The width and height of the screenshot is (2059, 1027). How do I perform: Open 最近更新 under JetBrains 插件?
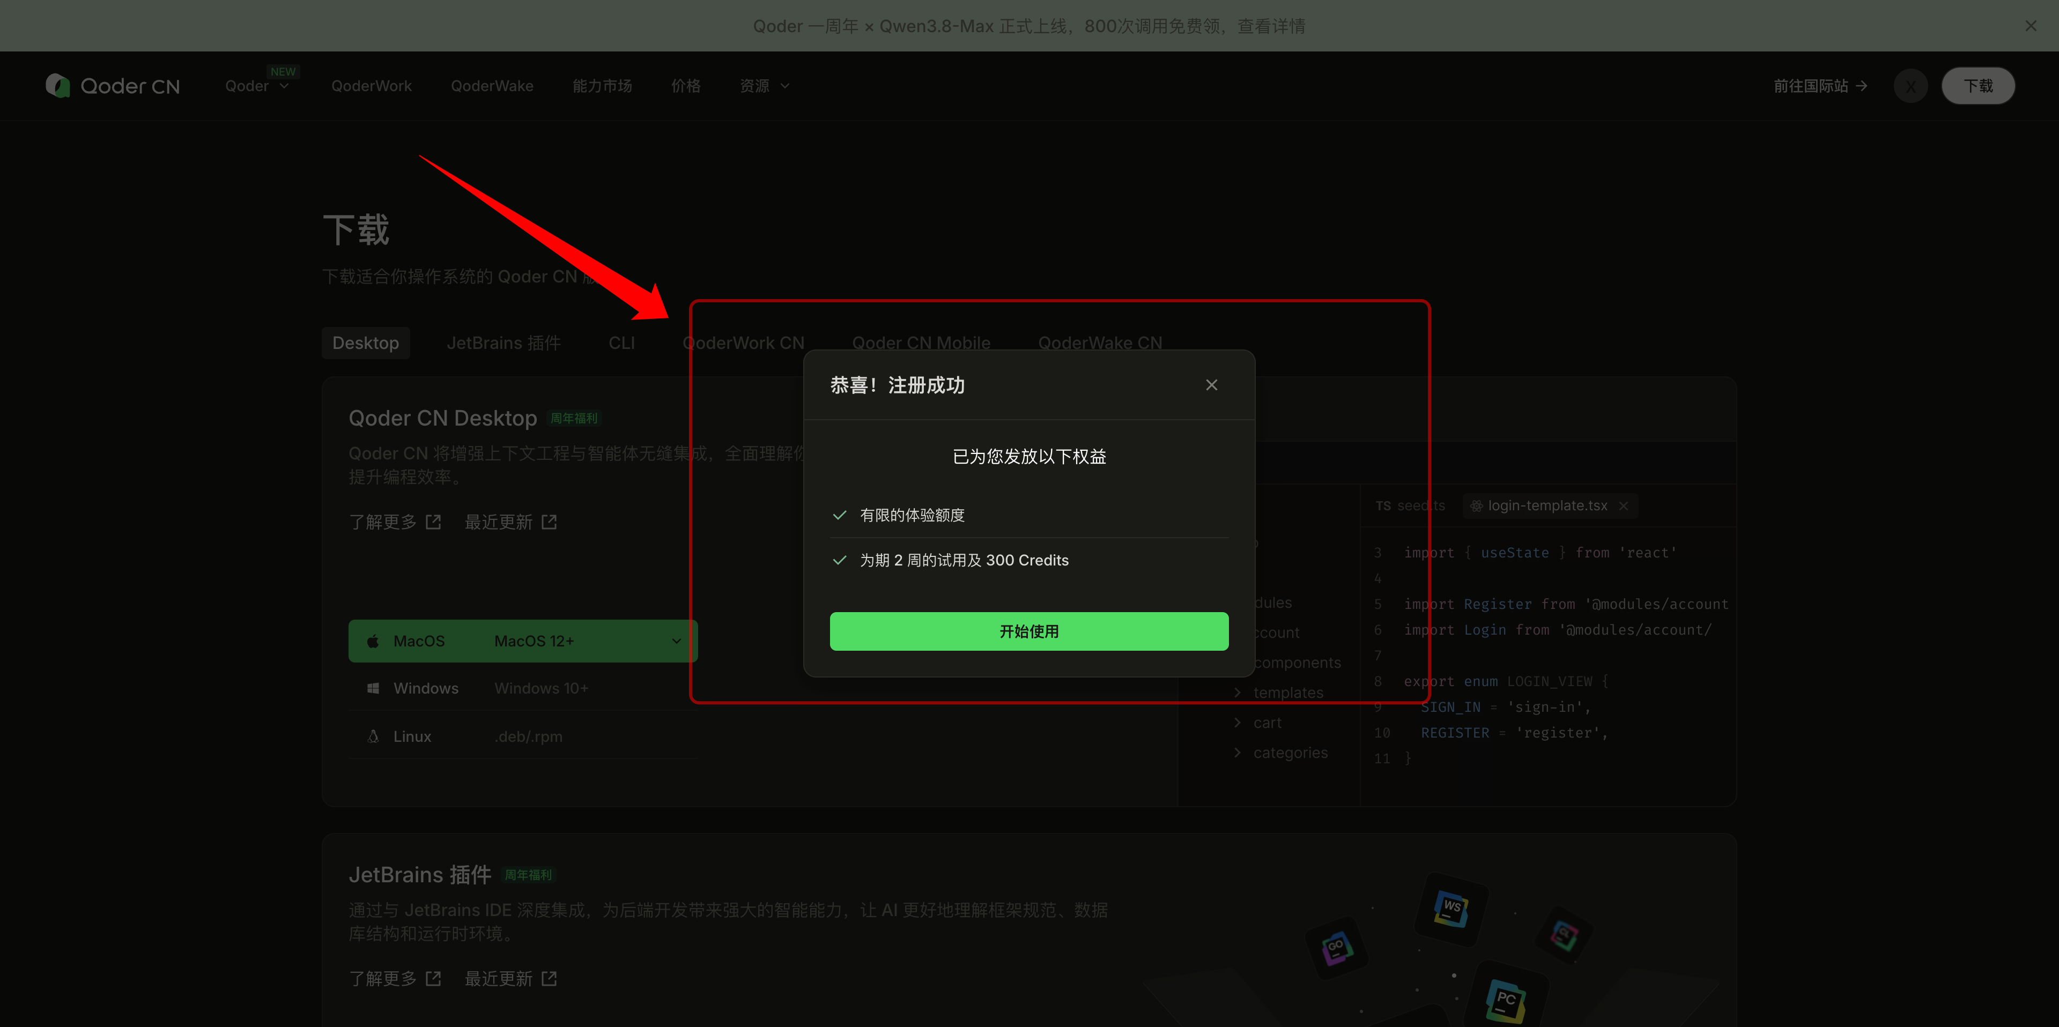pyautogui.click(x=511, y=978)
